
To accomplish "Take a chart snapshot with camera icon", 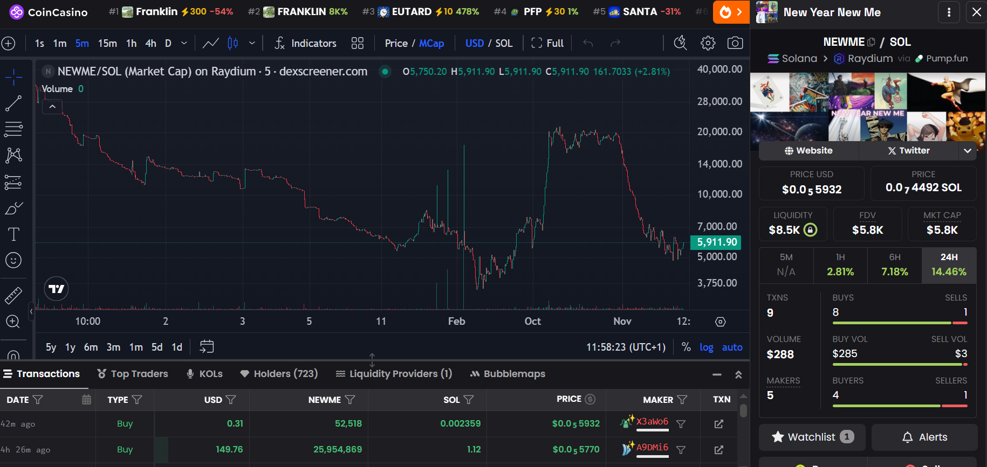I will pos(735,43).
